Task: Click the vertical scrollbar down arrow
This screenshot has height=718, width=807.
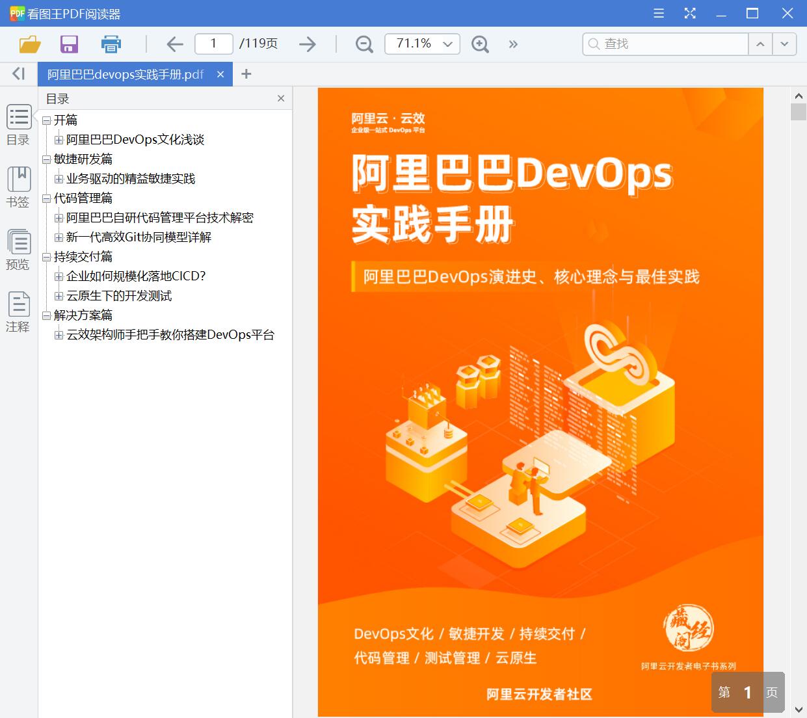Action: (x=799, y=709)
